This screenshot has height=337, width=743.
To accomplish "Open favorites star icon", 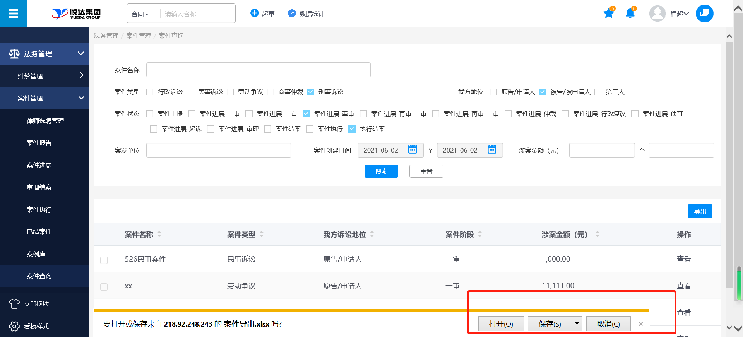I will [x=608, y=14].
